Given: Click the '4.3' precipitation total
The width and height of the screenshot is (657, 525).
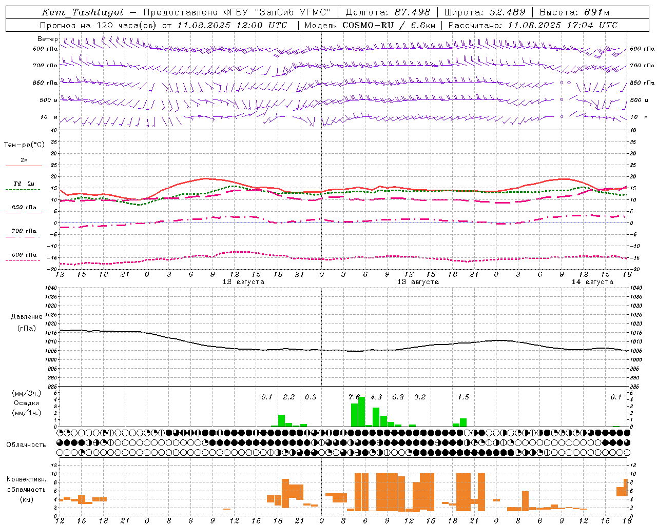Looking at the screenshot, I should [376, 397].
